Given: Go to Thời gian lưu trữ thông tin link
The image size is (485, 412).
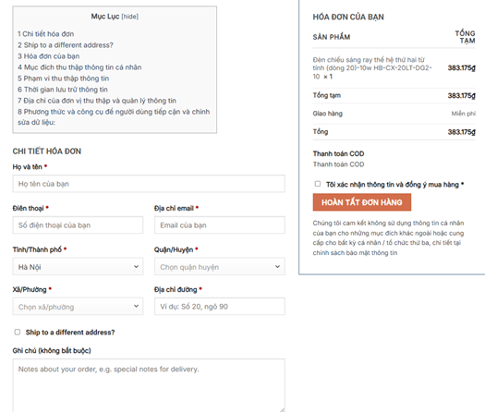Looking at the screenshot, I should [x=63, y=90].
